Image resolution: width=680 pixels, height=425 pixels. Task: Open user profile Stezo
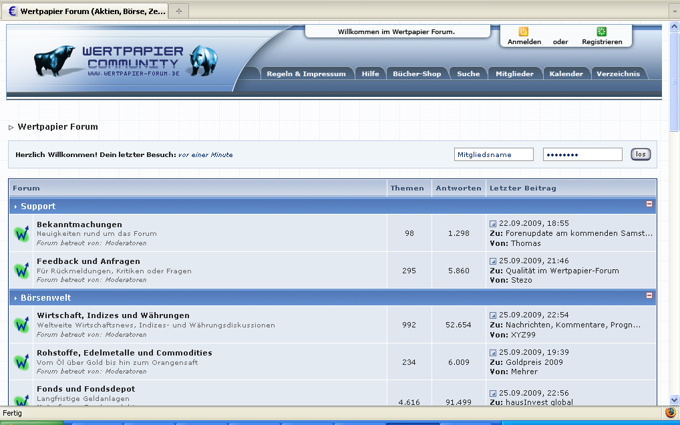click(x=521, y=280)
